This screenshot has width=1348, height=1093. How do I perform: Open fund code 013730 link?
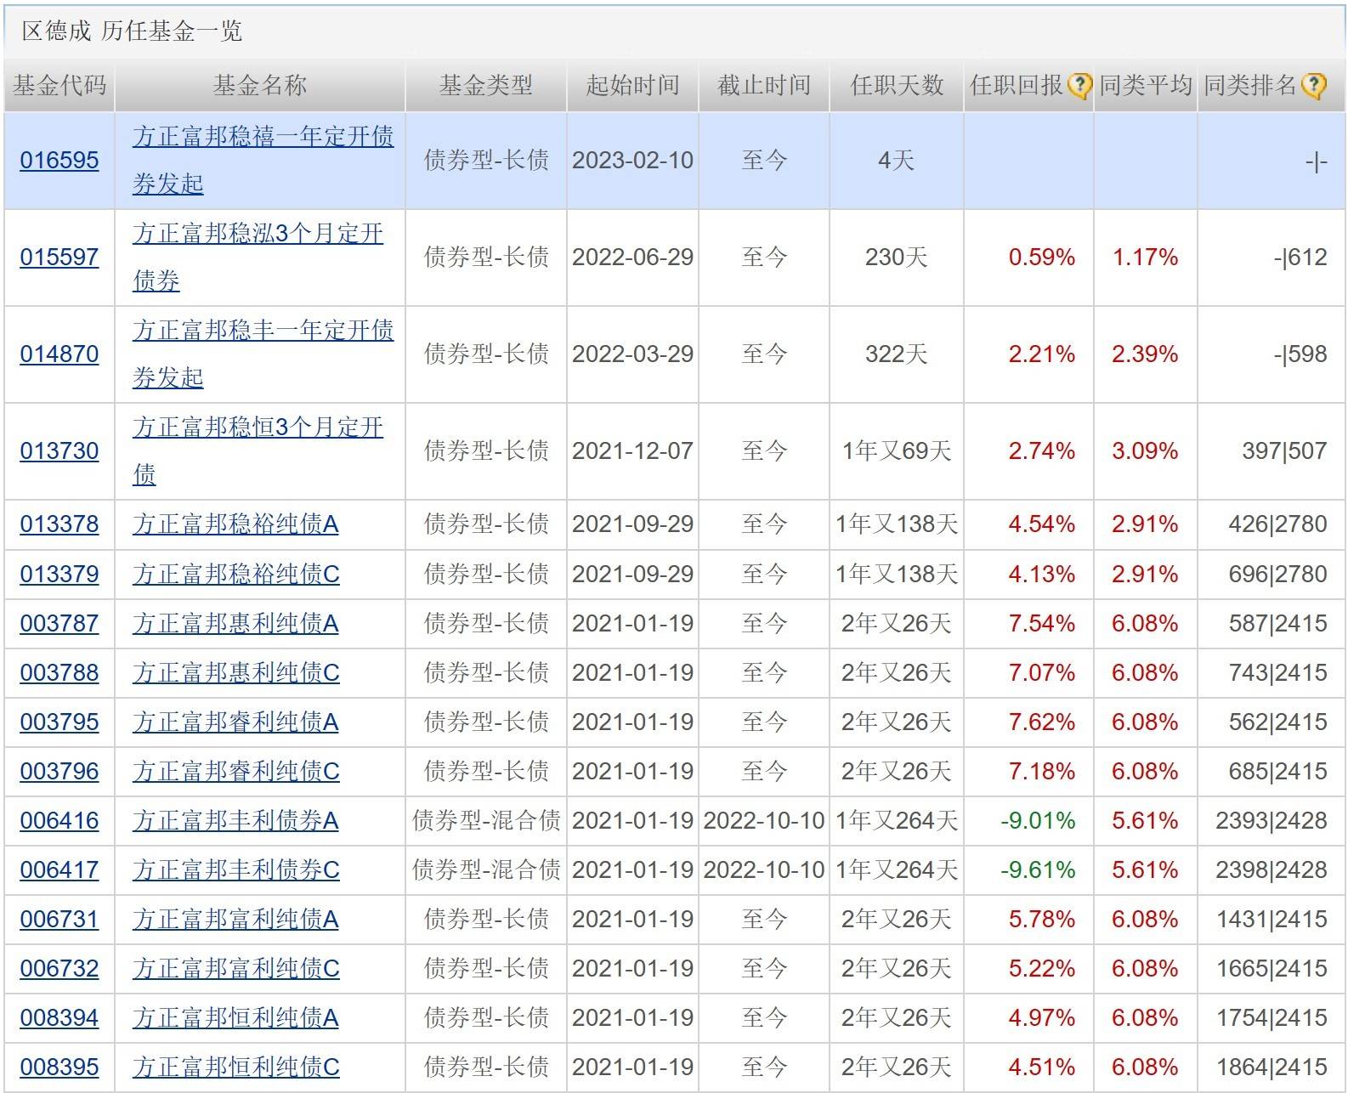click(x=59, y=451)
